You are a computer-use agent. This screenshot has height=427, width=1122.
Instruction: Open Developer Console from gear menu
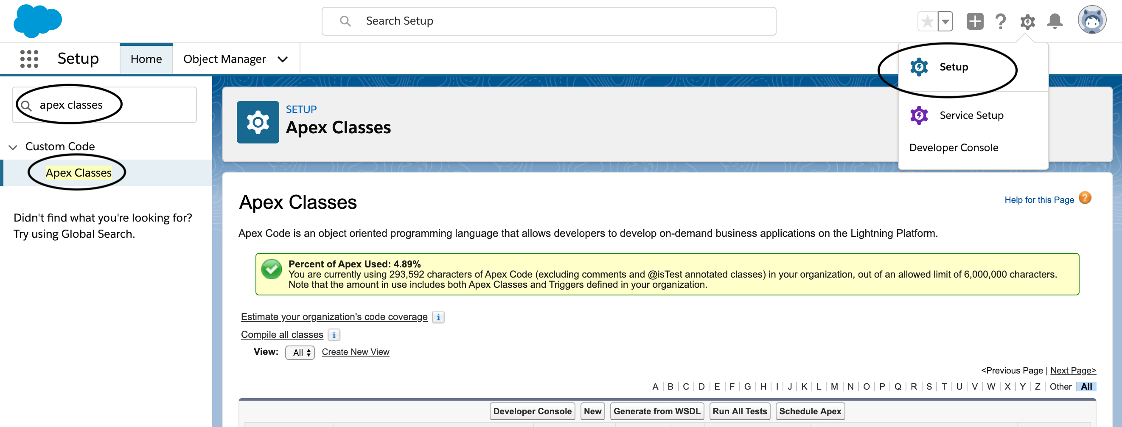coord(954,147)
